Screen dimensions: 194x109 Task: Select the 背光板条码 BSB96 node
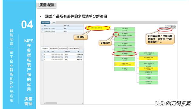point(148,82)
